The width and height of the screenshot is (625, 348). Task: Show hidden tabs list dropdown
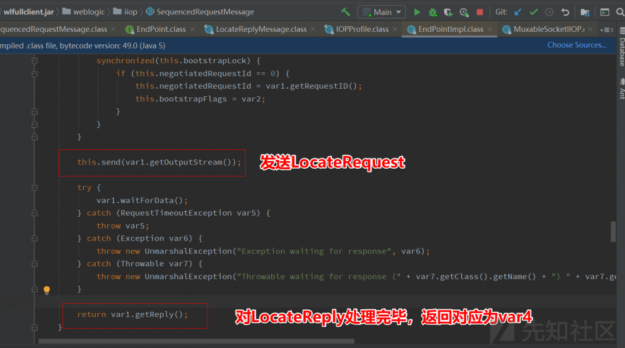coord(607,29)
